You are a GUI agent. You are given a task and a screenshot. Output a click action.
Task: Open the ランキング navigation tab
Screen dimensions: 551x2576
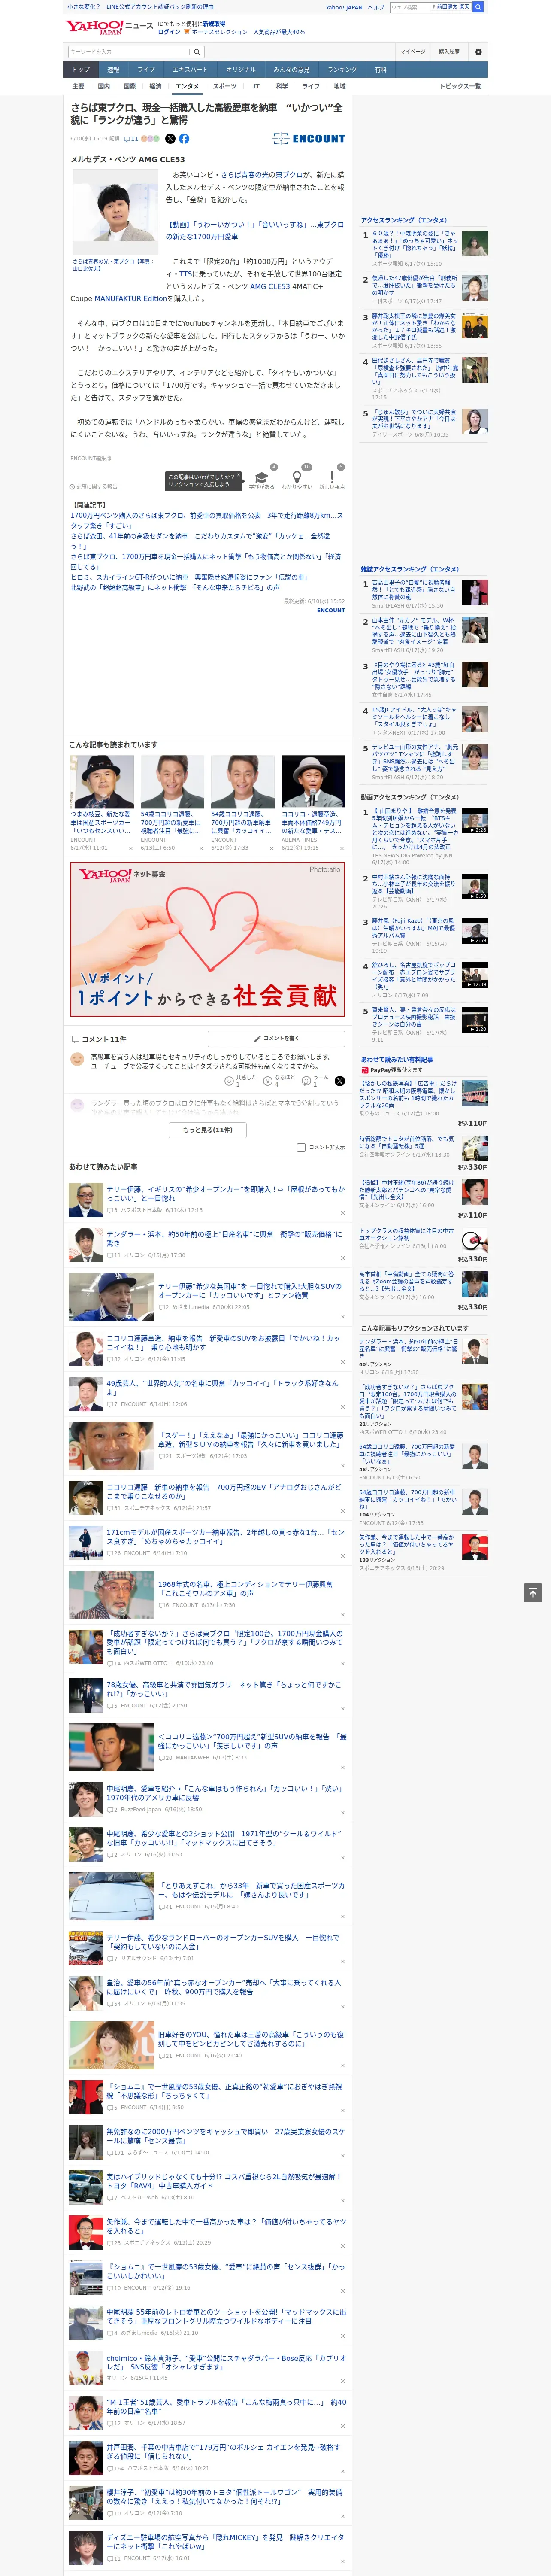(x=342, y=70)
